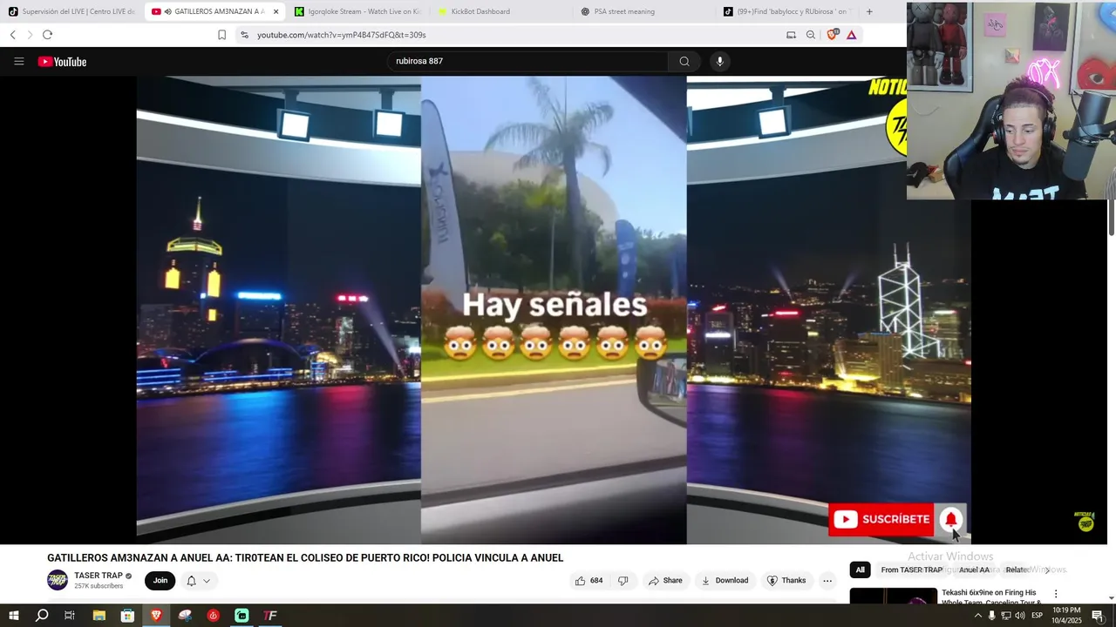Dislike the video with thumbs down
1116x627 pixels.
[623, 581]
